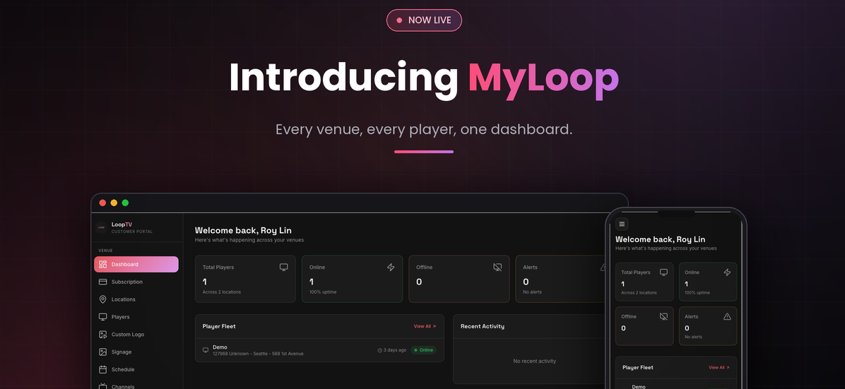Open Dashboard in the desktop sidebar
Viewport: 845px width, 389px height.
click(x=136, y=264)
